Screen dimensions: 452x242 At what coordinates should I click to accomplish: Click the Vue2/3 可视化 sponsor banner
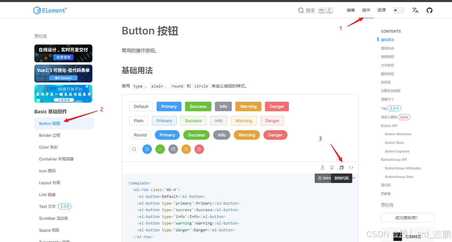63,74
